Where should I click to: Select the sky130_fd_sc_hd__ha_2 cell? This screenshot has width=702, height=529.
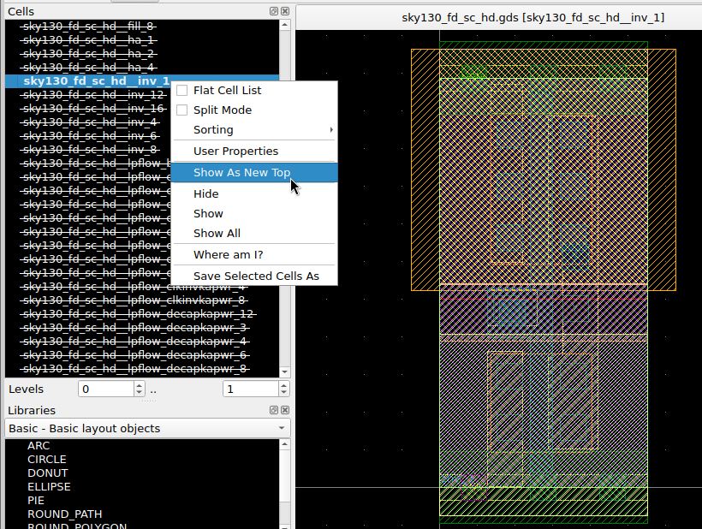[88, 53]
